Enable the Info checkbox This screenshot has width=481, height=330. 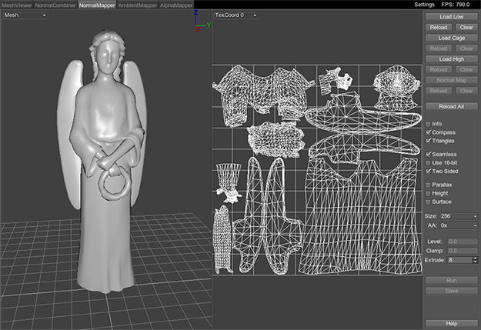pyautogui.click(x=429, y=123)
